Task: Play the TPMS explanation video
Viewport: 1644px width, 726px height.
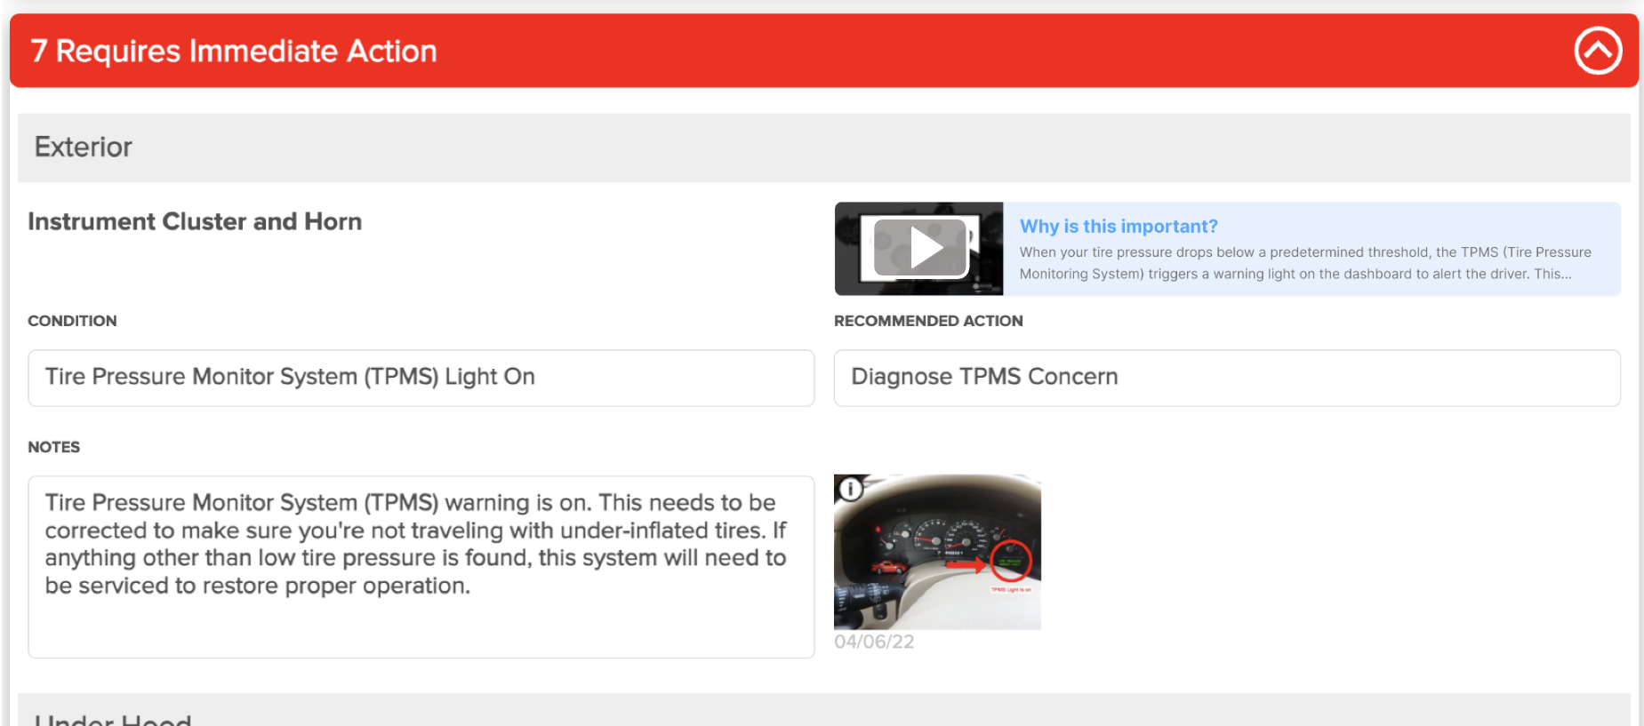Action: 919,249
